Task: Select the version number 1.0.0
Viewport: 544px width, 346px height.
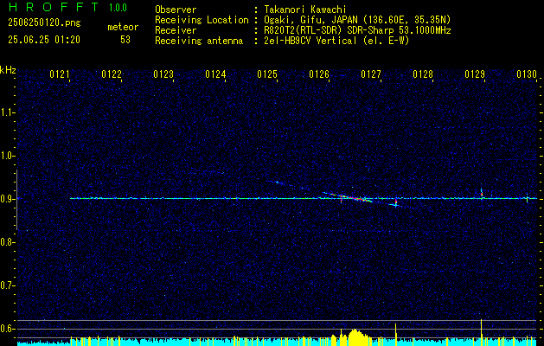Action: coord(118,8)
